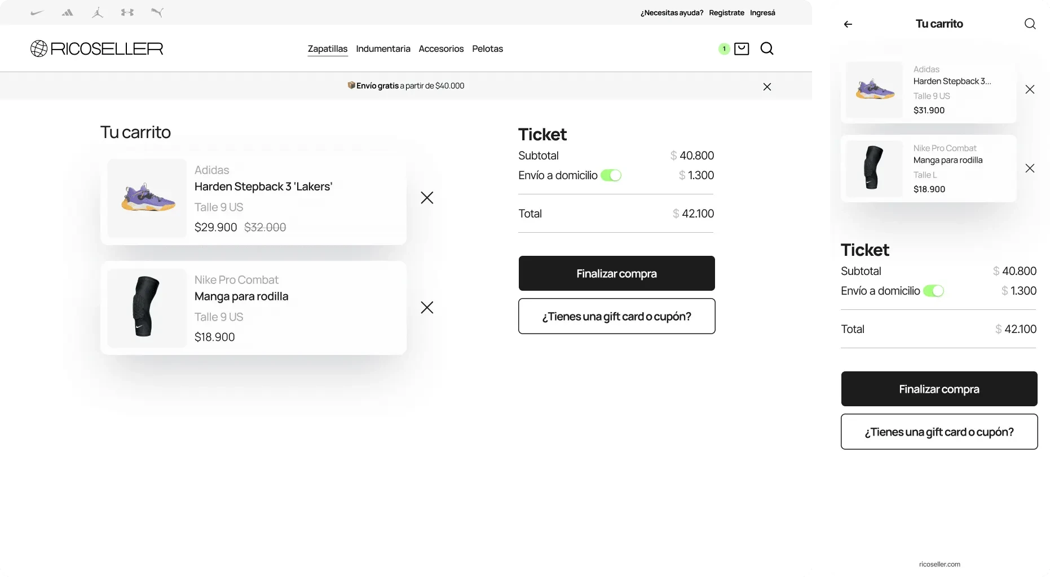Viewport: 1050px width, 577px height.
Task: Tap the mobile panel search icon
Action: click(x=1030, y=24)
